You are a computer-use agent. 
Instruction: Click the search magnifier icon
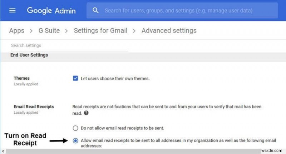95,10
